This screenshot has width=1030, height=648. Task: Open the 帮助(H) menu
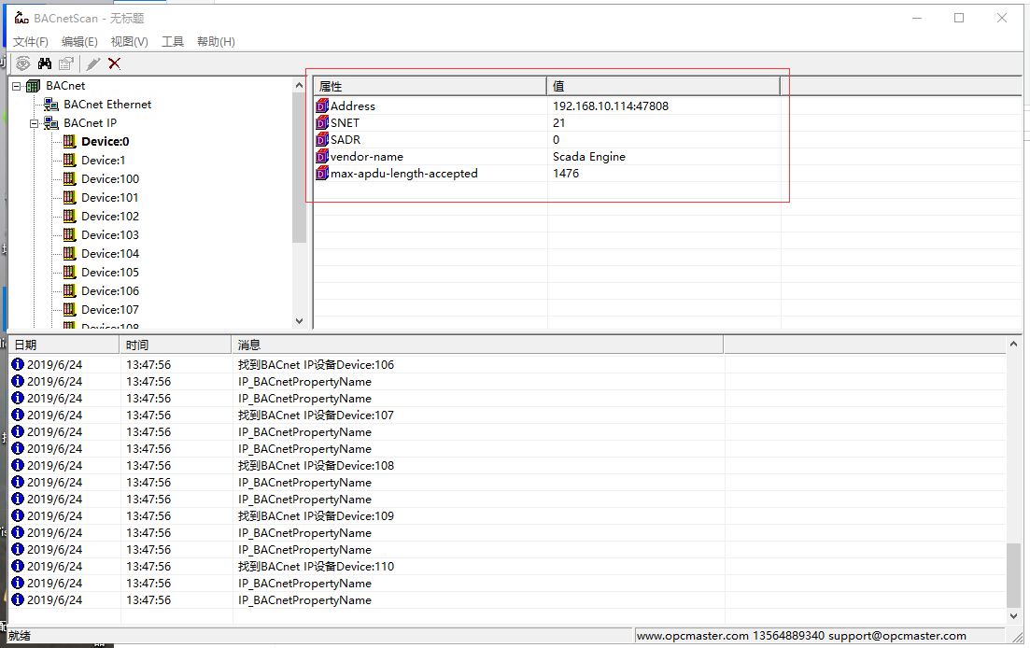[216, 42]
